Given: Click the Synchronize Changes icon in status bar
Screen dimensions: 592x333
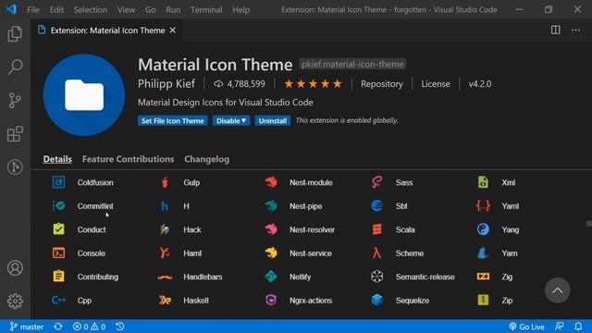Looking at the screenshot, I should (x=58, y=327).
